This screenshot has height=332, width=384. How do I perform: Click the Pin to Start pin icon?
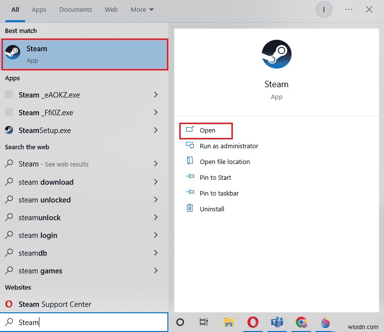pyautogui.click(x=190, y=176)
